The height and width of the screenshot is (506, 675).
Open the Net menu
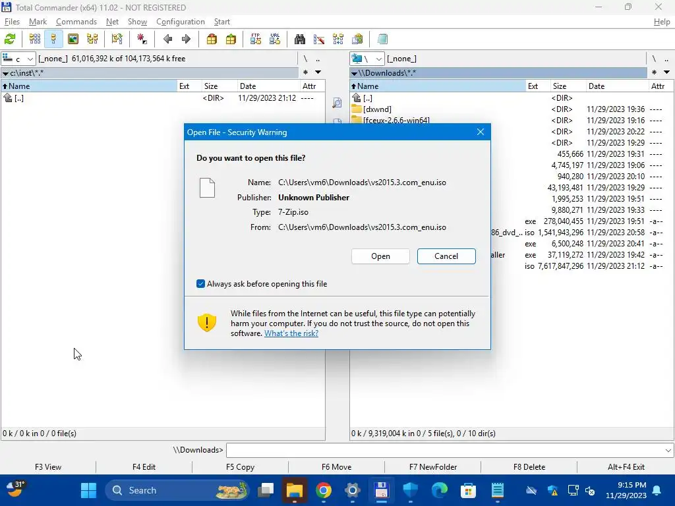tap(112, 22)
